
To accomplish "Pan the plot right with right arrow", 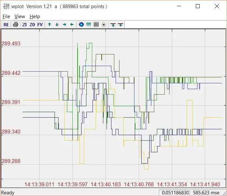I will (x=65, y=25).
